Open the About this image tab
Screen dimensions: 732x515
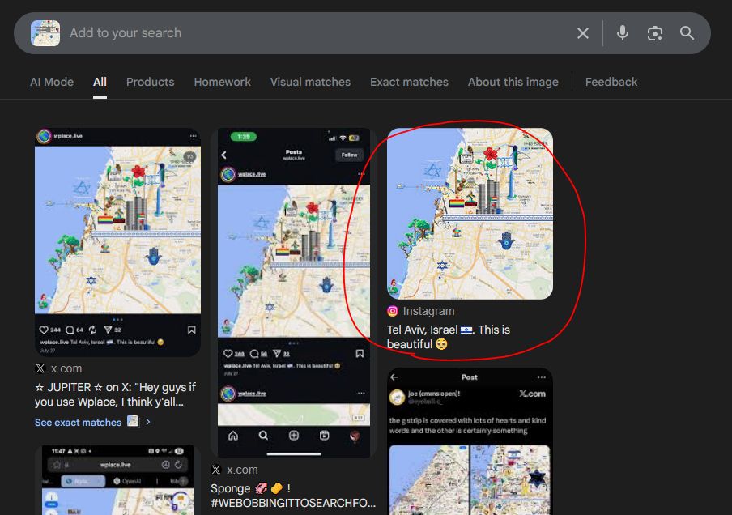(513, 82)
